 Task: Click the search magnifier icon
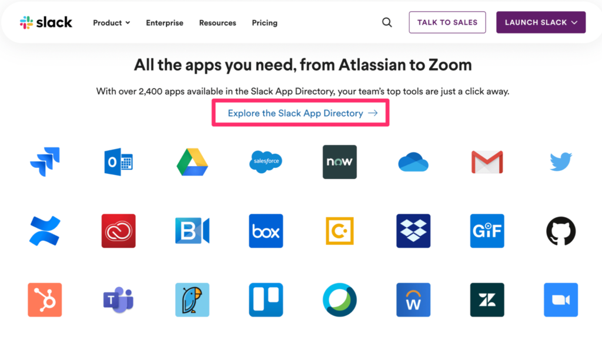[x=387, y=22]
